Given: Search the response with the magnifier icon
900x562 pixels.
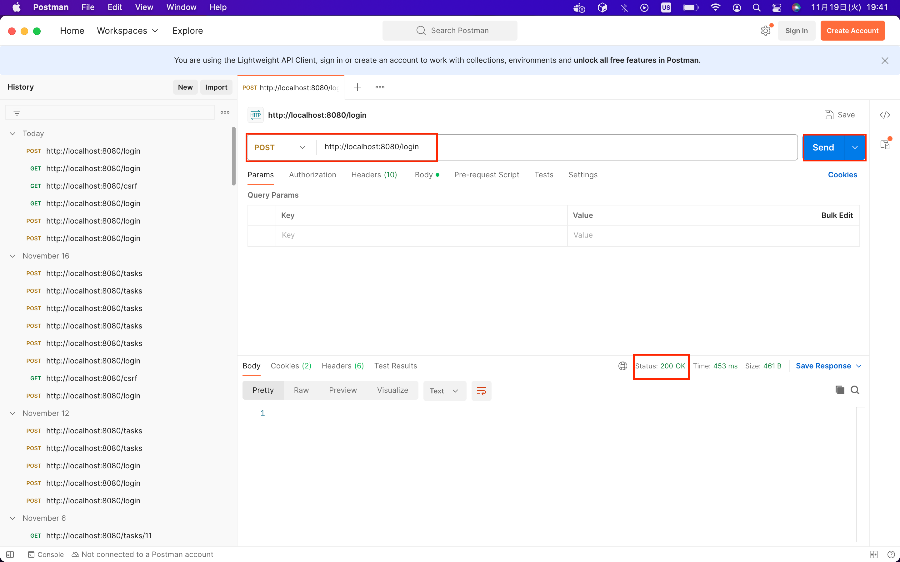Looking at the screenshot, I should 855,390.
